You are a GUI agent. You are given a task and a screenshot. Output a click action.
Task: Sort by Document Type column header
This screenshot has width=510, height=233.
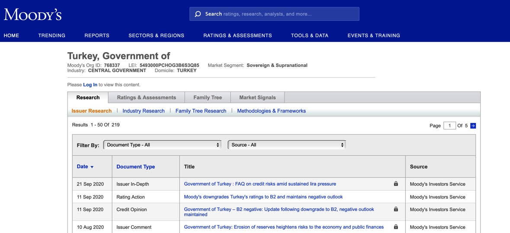(x=135, y=167)
